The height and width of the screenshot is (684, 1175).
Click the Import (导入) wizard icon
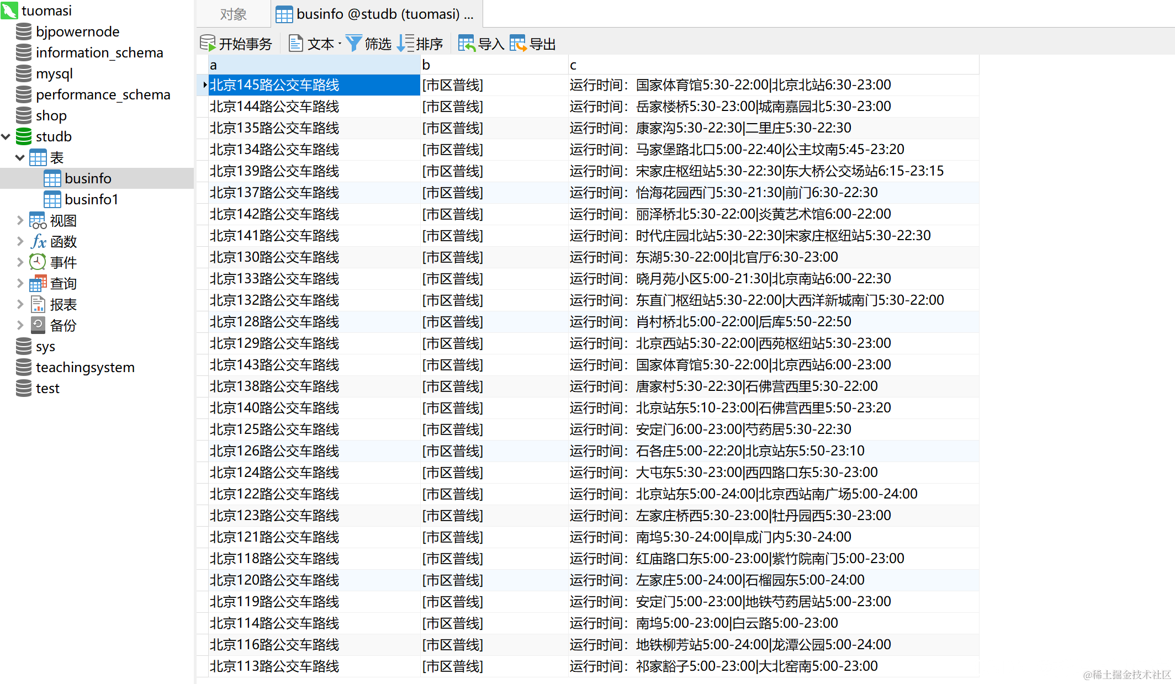pos(467,43)
